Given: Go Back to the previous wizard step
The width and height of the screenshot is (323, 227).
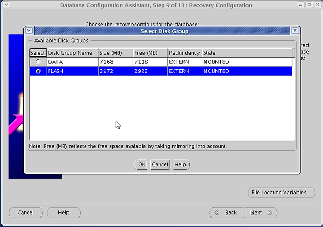Looking at the screenshot, I should [x=227, y=212].
